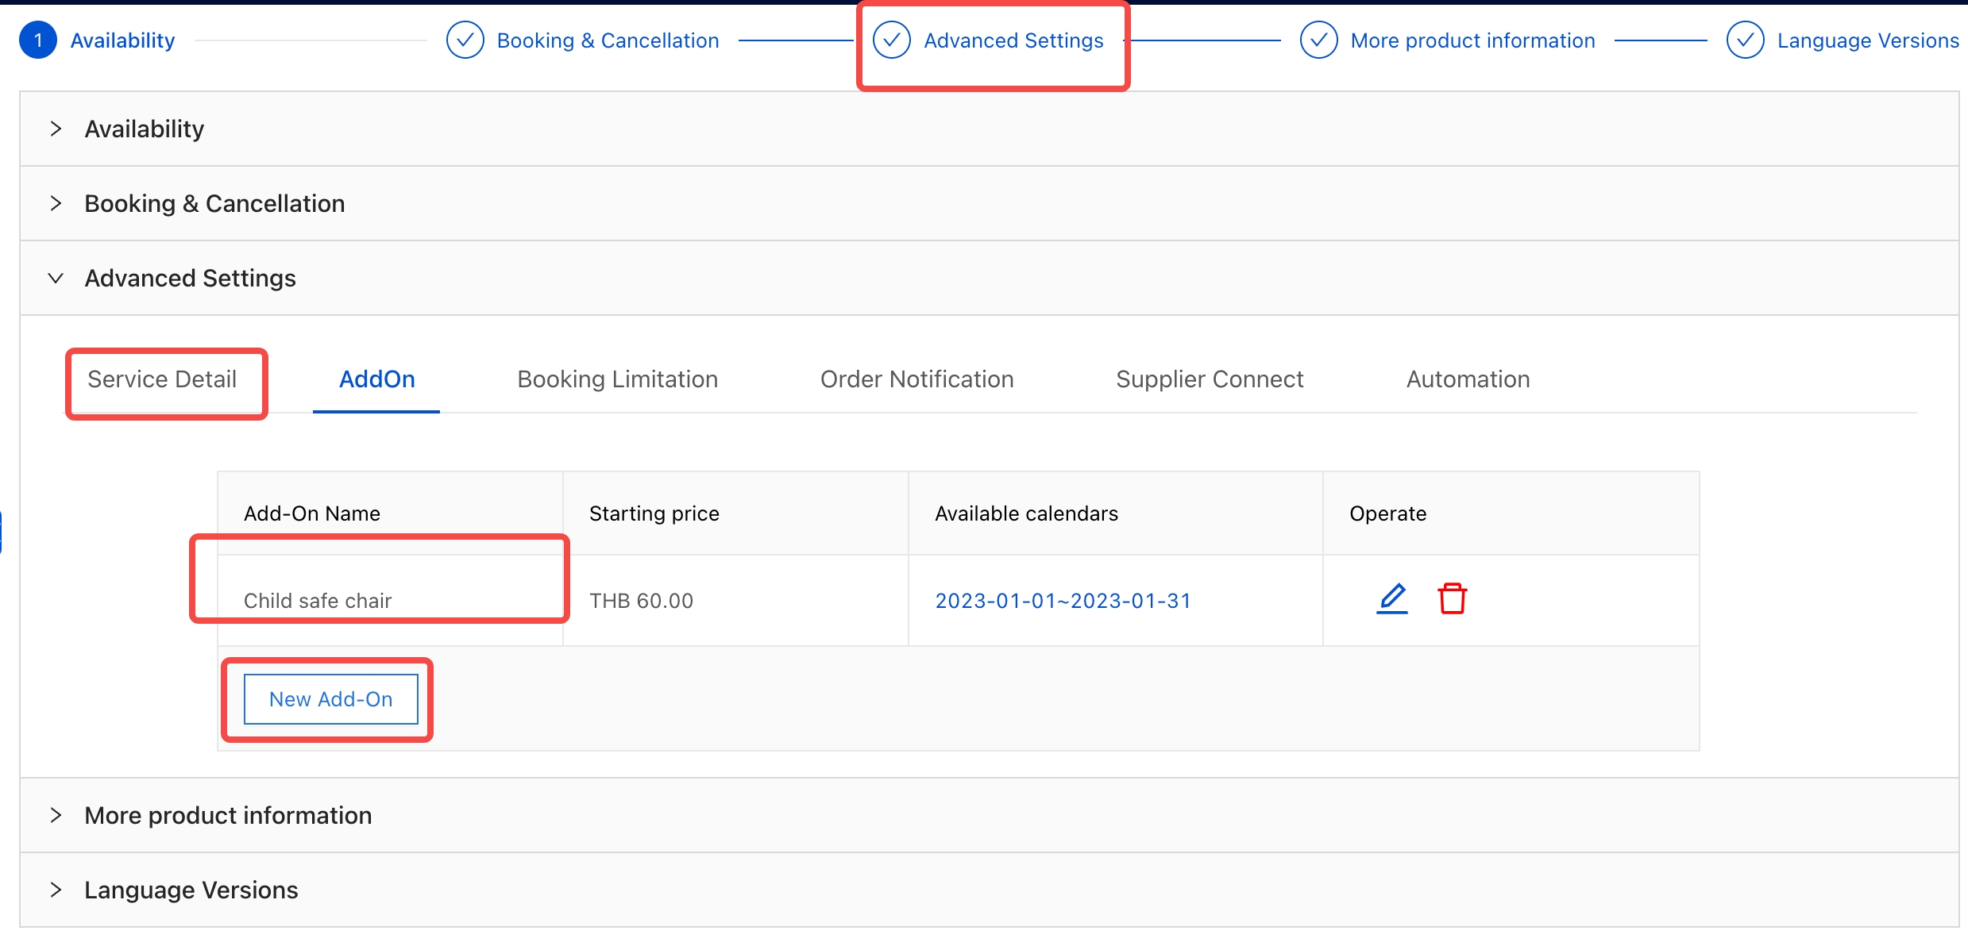The image size is (1968, 946).
Task: Delete Child safe chair with trash icon
Action: pyautogui.click(x=1452, y=598)
